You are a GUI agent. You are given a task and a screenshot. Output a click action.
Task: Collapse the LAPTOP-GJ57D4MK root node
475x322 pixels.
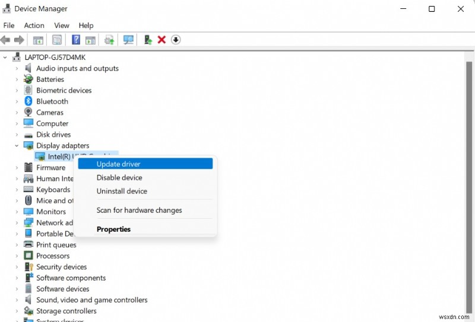pos(6,58)
